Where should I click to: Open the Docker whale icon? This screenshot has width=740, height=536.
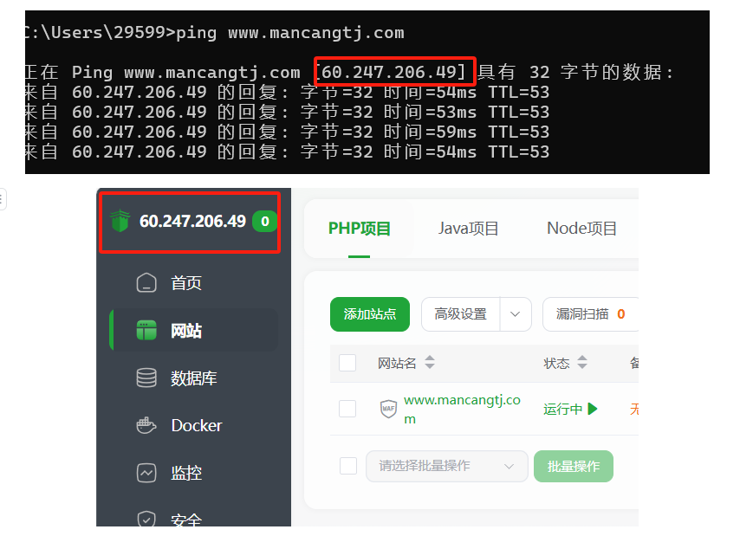point(146,425)
